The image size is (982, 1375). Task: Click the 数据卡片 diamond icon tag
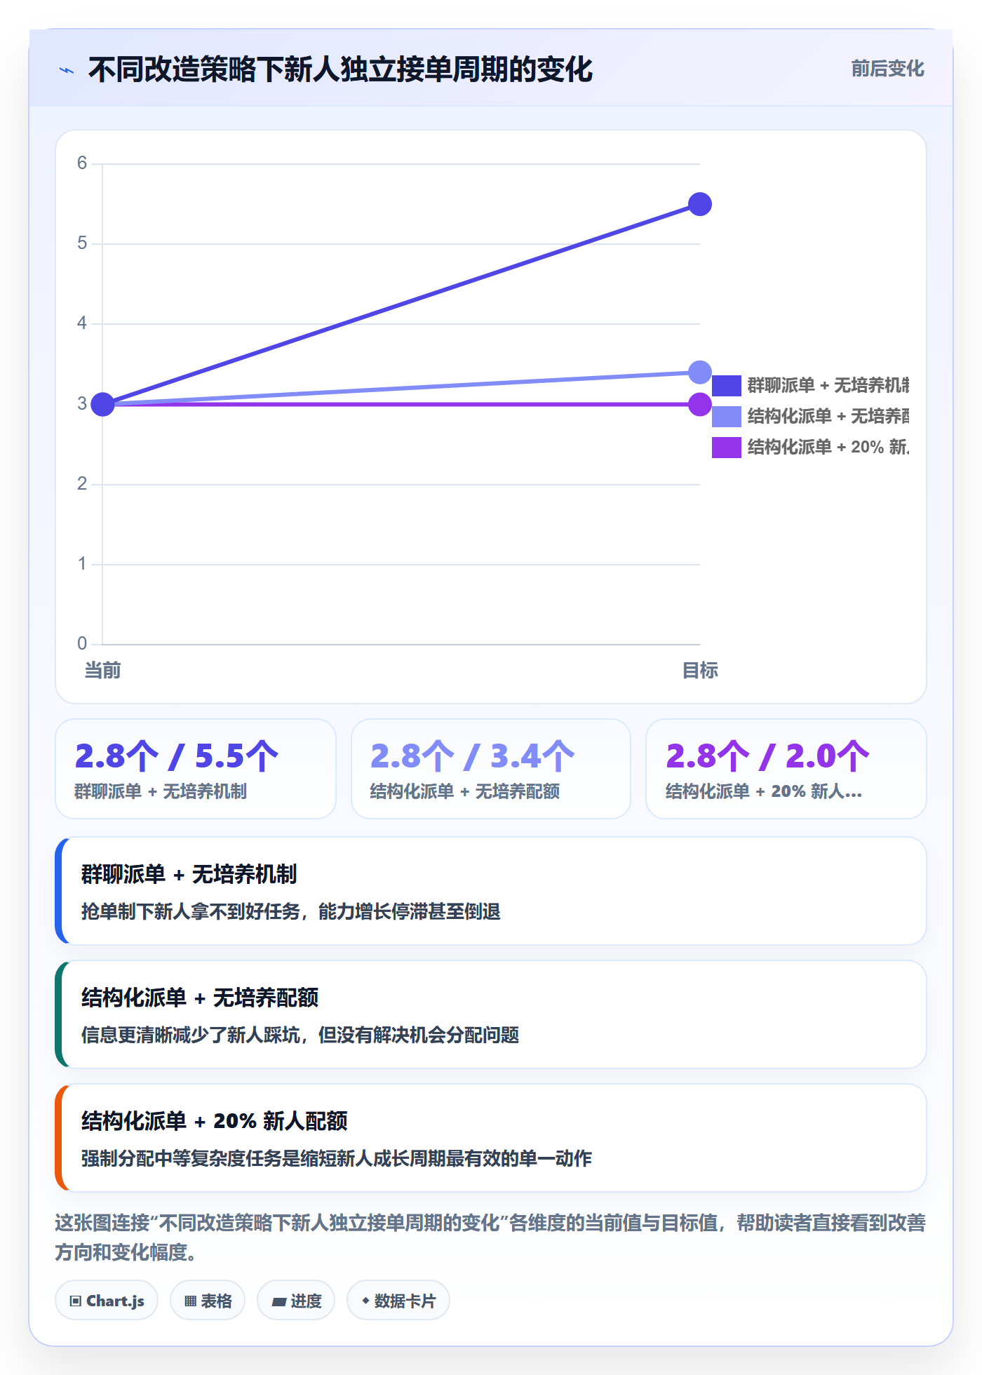tap(398, 1301)
